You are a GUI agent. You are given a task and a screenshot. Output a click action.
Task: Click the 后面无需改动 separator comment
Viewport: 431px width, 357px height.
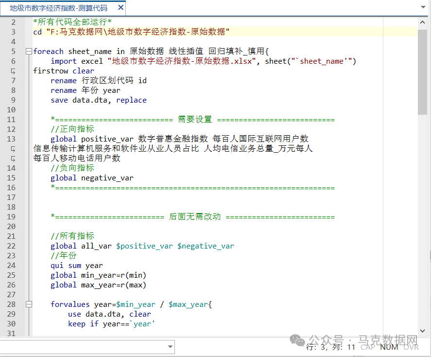tap(193, 217)
